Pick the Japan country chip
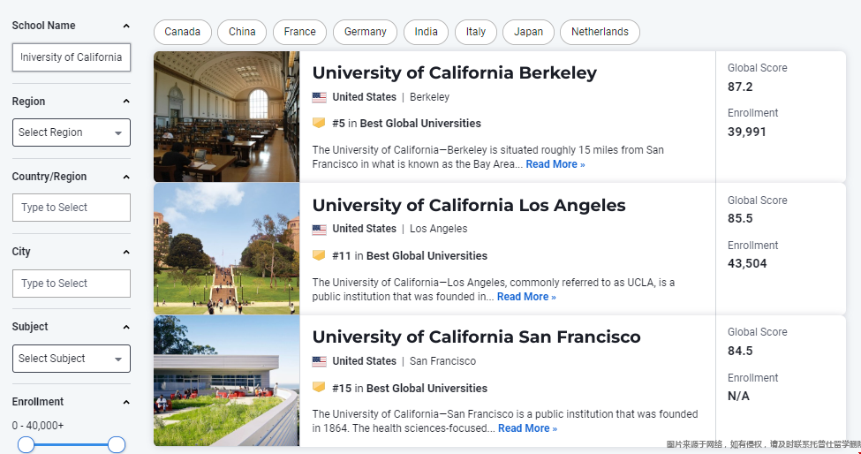Viewport: 861px width, 454px height. click(x=528, y=32)
